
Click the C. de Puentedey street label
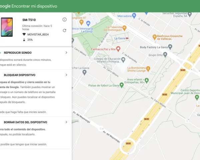tap(130, 58)
